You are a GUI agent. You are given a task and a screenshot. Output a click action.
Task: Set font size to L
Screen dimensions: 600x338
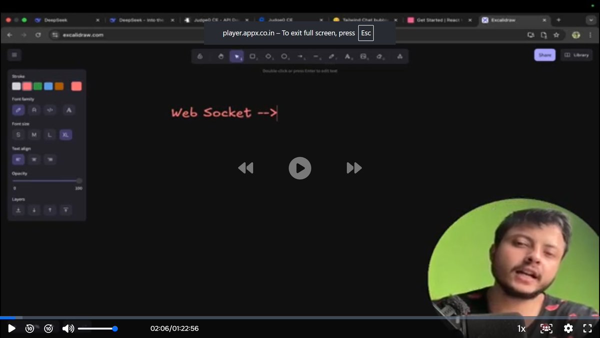50,135
